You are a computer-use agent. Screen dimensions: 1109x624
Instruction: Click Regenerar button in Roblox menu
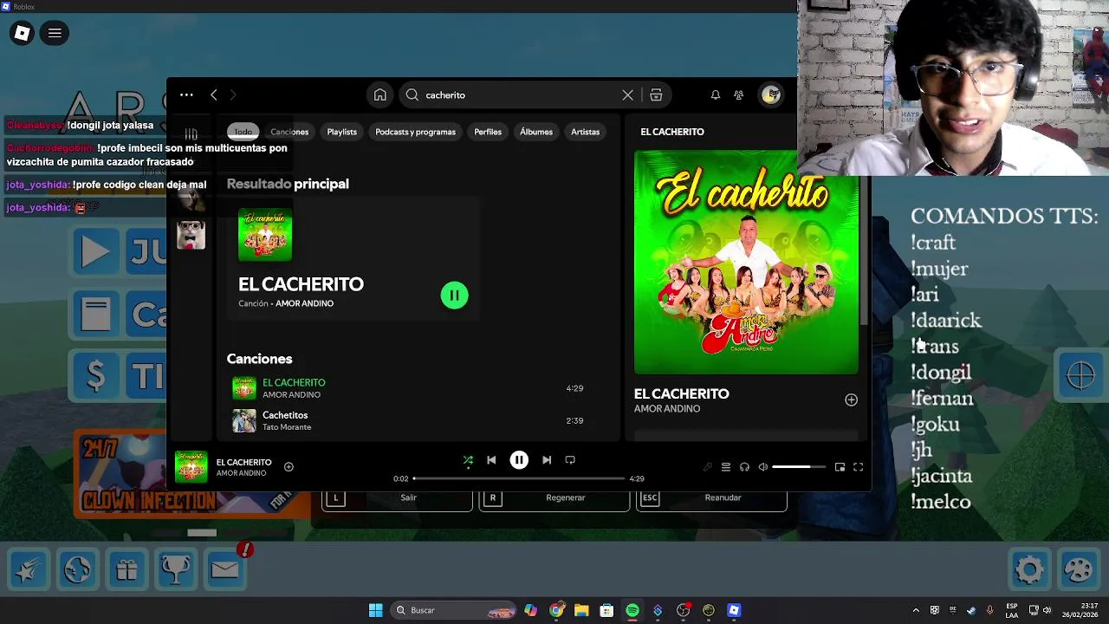tap(554, 498)
